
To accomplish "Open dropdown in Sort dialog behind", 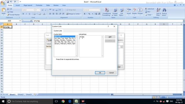I will pos(121,47).
